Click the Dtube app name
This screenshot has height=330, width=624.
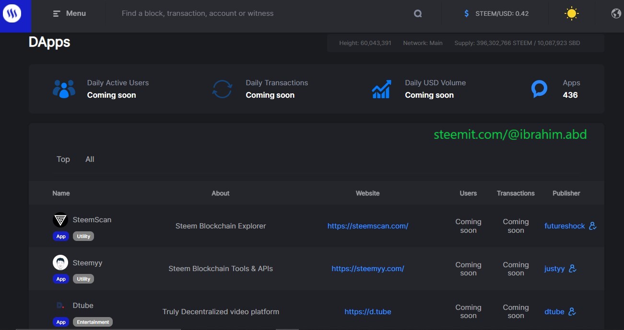[83, 306]
